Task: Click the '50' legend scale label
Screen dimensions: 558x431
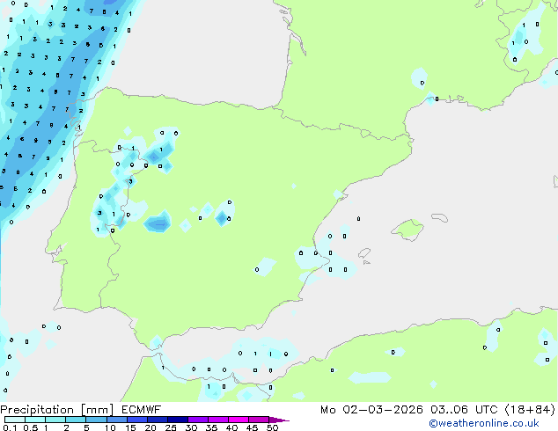Action: (x=273, y=427)
